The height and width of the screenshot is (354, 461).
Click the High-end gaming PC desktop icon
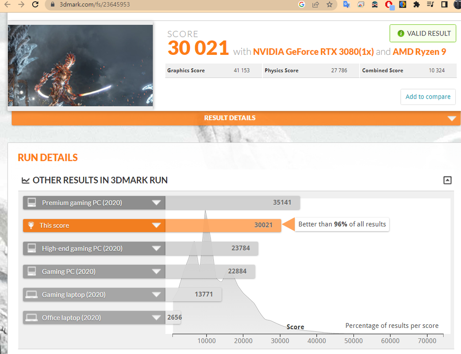click(x=31, y=248)
